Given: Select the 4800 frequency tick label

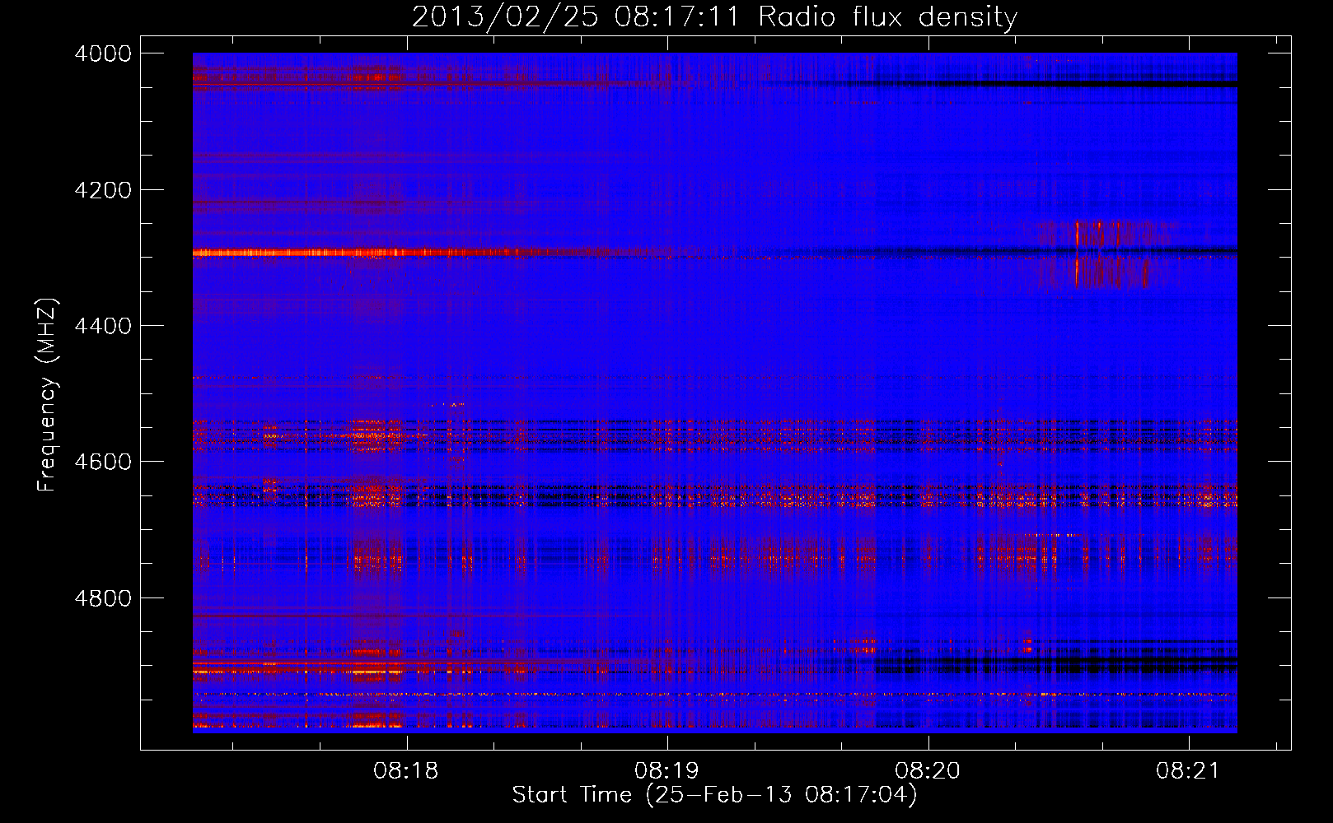Looking at the screenshot, I should [x=103, y=598].
